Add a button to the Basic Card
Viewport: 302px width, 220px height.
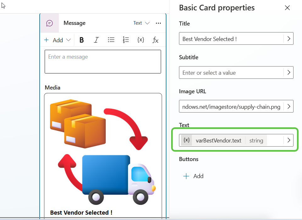(193, 176)
